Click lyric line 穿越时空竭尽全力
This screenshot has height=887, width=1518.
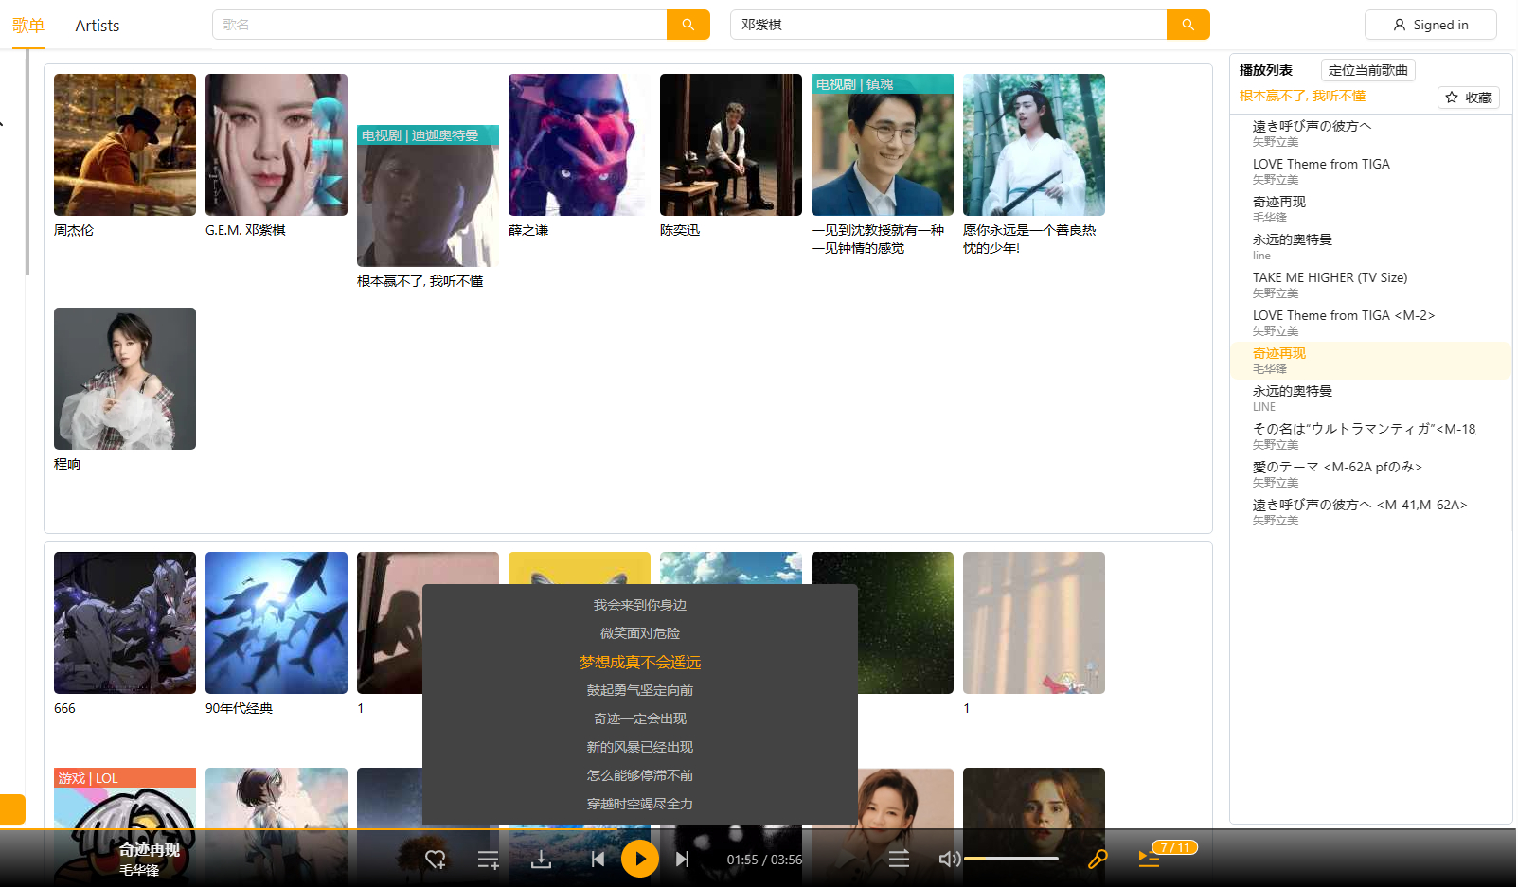640,804
